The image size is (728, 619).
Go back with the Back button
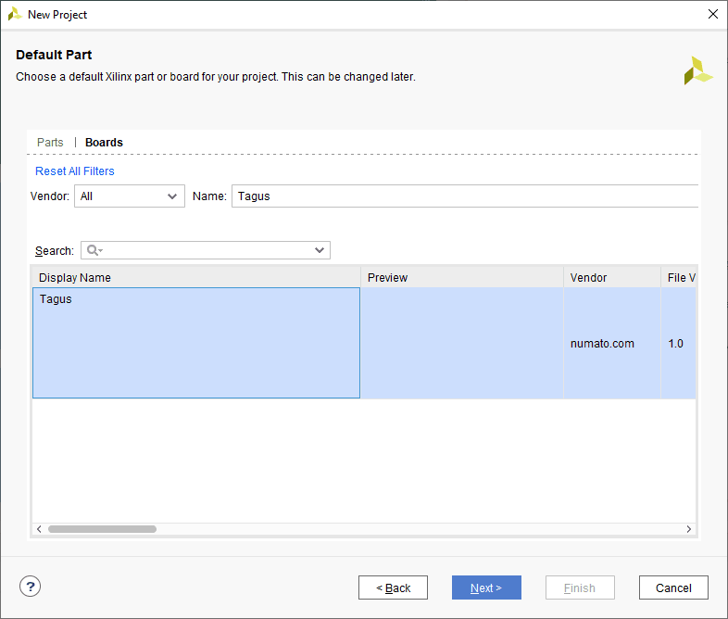[393, 587]
